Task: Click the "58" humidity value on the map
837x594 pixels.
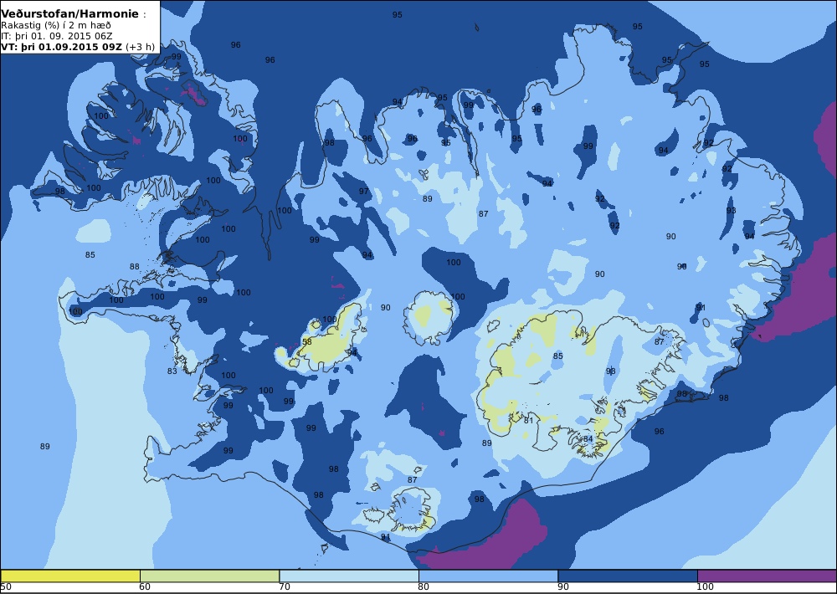Action: pos(307,342)
